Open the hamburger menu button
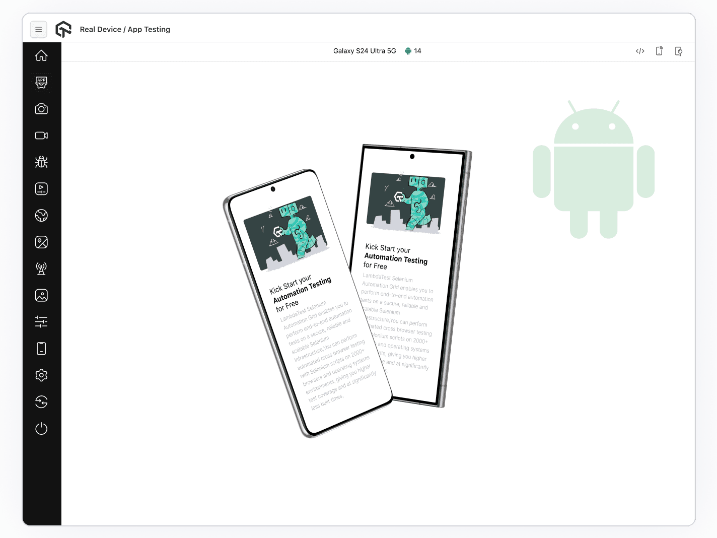Image resolution: width=717 pixels, height=538 pixels. pos(39,29)
